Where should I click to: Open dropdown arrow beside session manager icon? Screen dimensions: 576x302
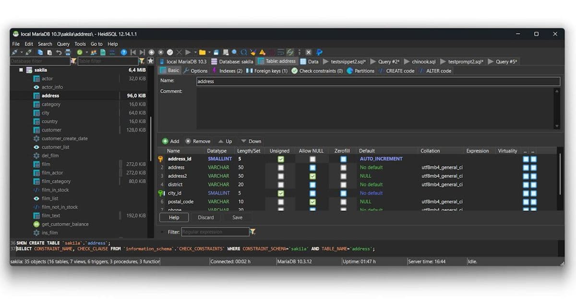point(22,52)
